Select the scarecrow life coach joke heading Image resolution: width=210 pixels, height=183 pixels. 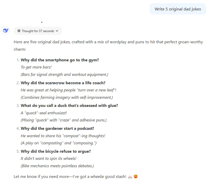point(63,83)
